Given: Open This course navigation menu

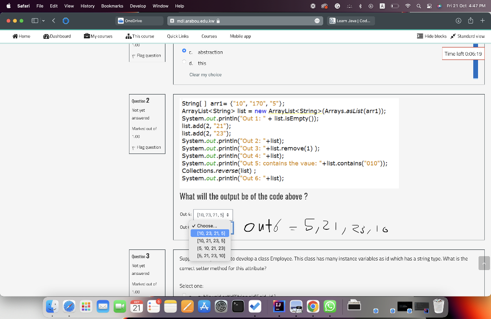Looking at the screenshot, I should pyautogui.click(x=140, y=36).
